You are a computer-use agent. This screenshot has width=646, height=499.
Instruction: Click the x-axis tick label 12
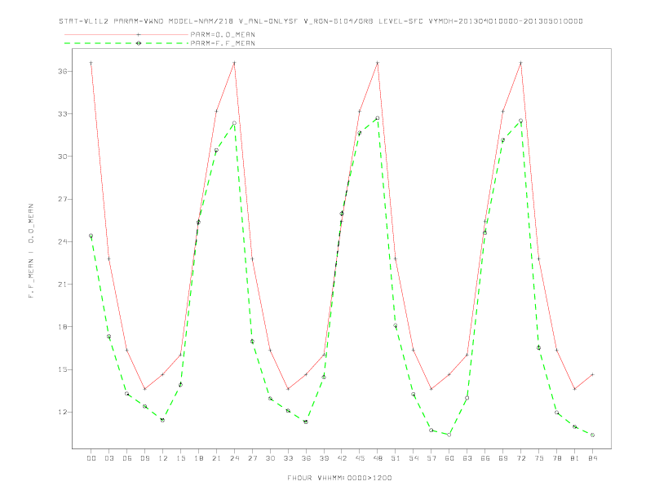[x=163, y=458]
